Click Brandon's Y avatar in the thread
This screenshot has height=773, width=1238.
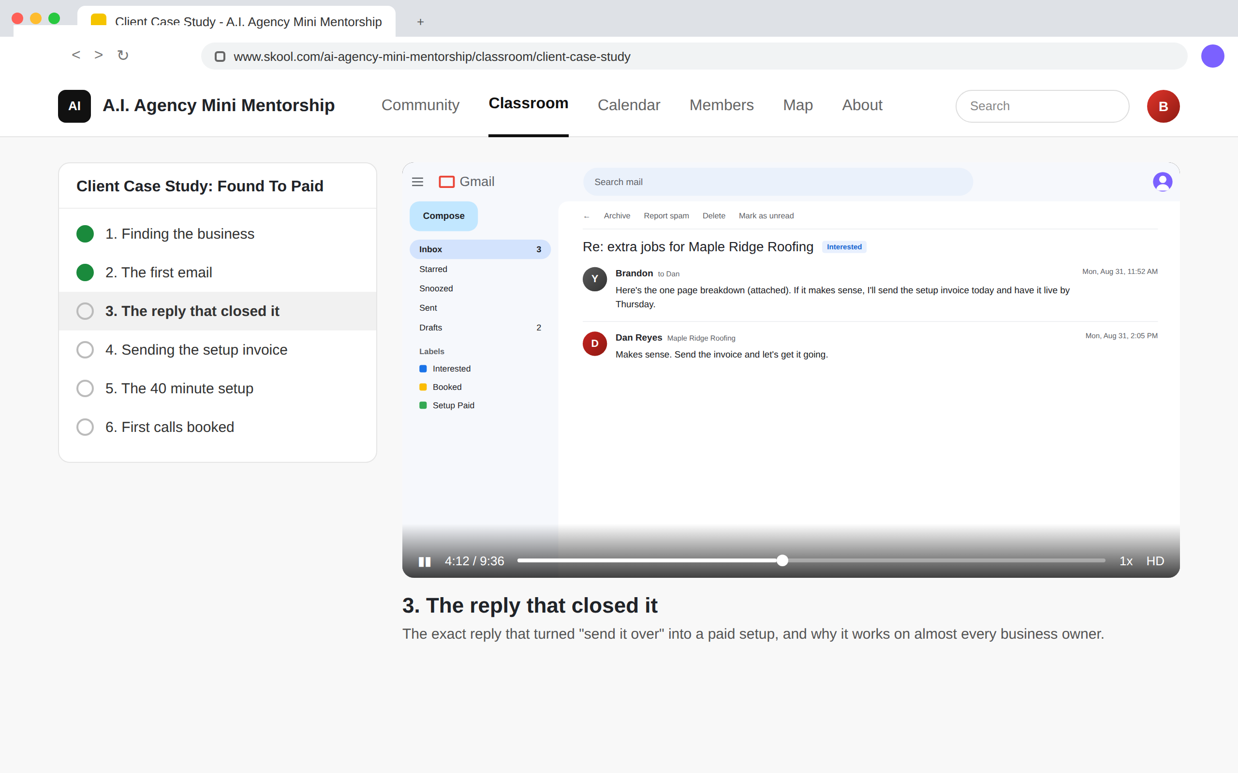click(594, 279)
